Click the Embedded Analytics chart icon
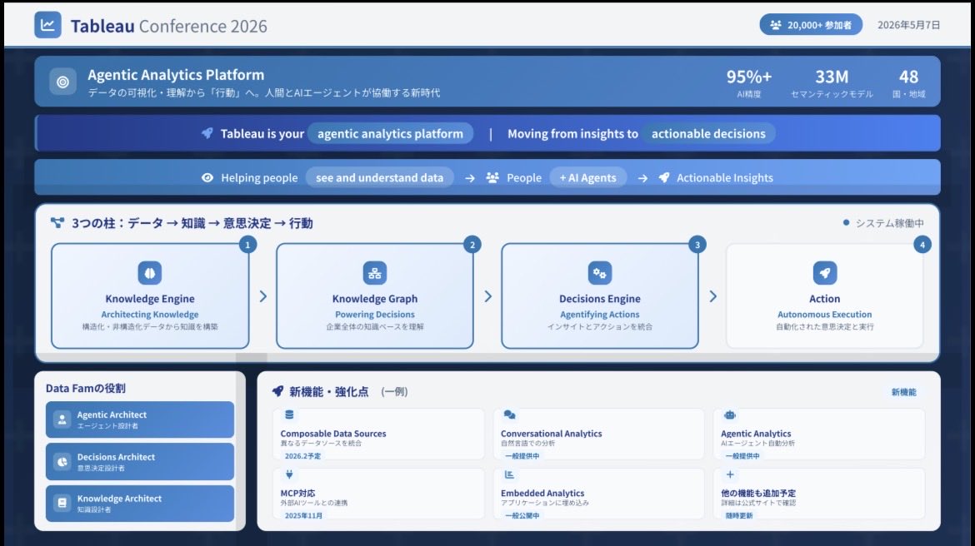 click(509, 474)
